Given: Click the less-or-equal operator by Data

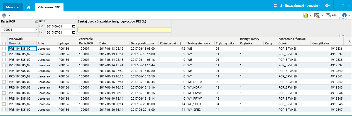Looking at the screenshot, I should (36, 21).
